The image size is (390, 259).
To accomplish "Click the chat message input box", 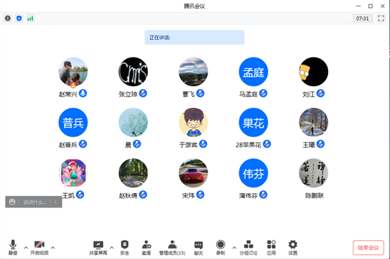I will [34, 202].
